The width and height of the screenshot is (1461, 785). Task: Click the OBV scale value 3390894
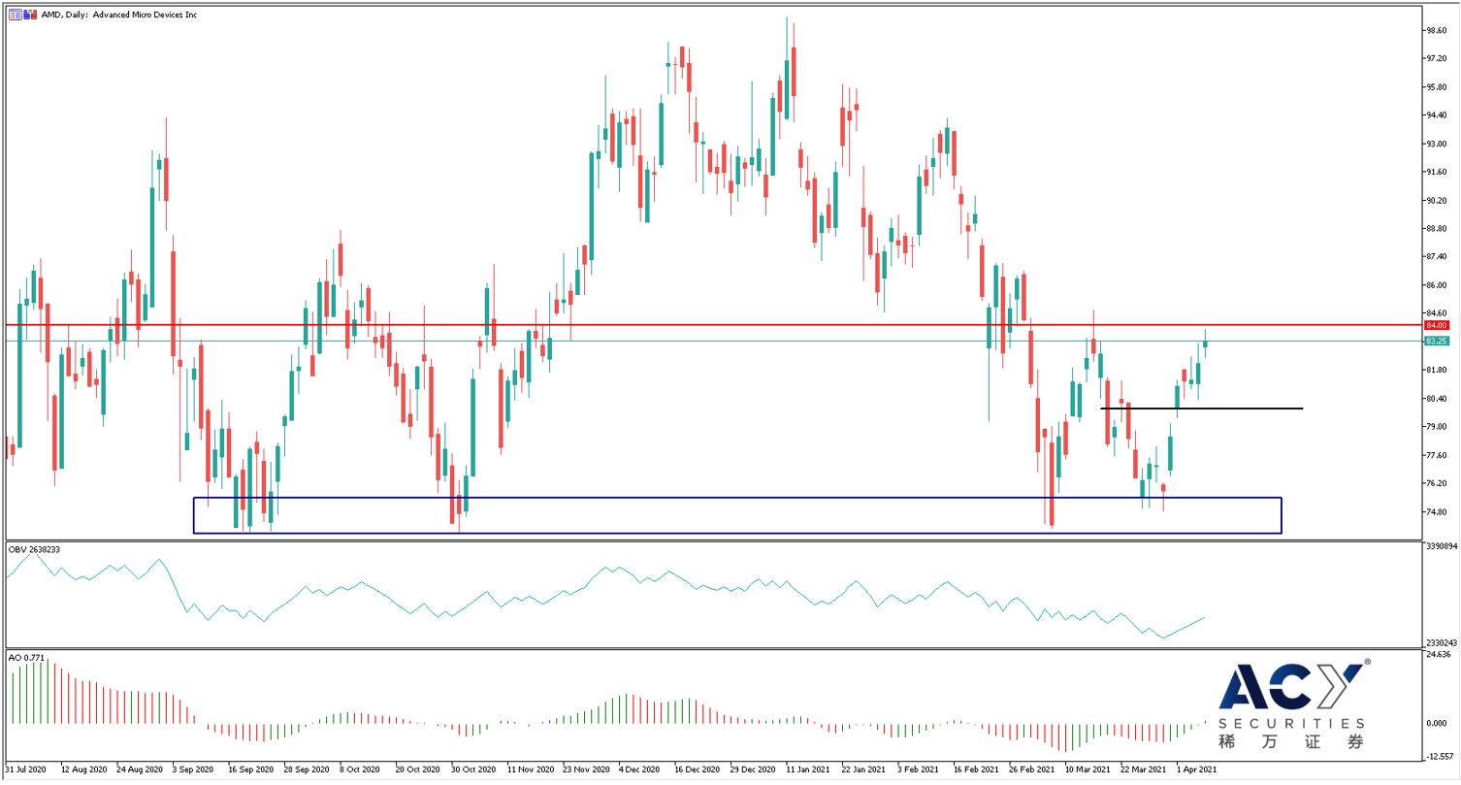click(1440, 547)
